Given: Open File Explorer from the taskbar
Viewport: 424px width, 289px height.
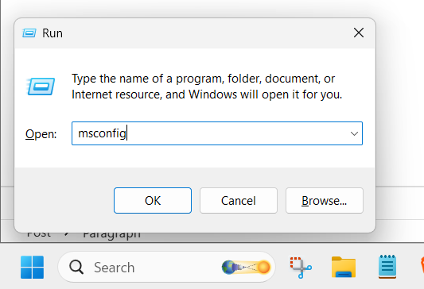Looking at the screenshot, I should tap(344, 267).
